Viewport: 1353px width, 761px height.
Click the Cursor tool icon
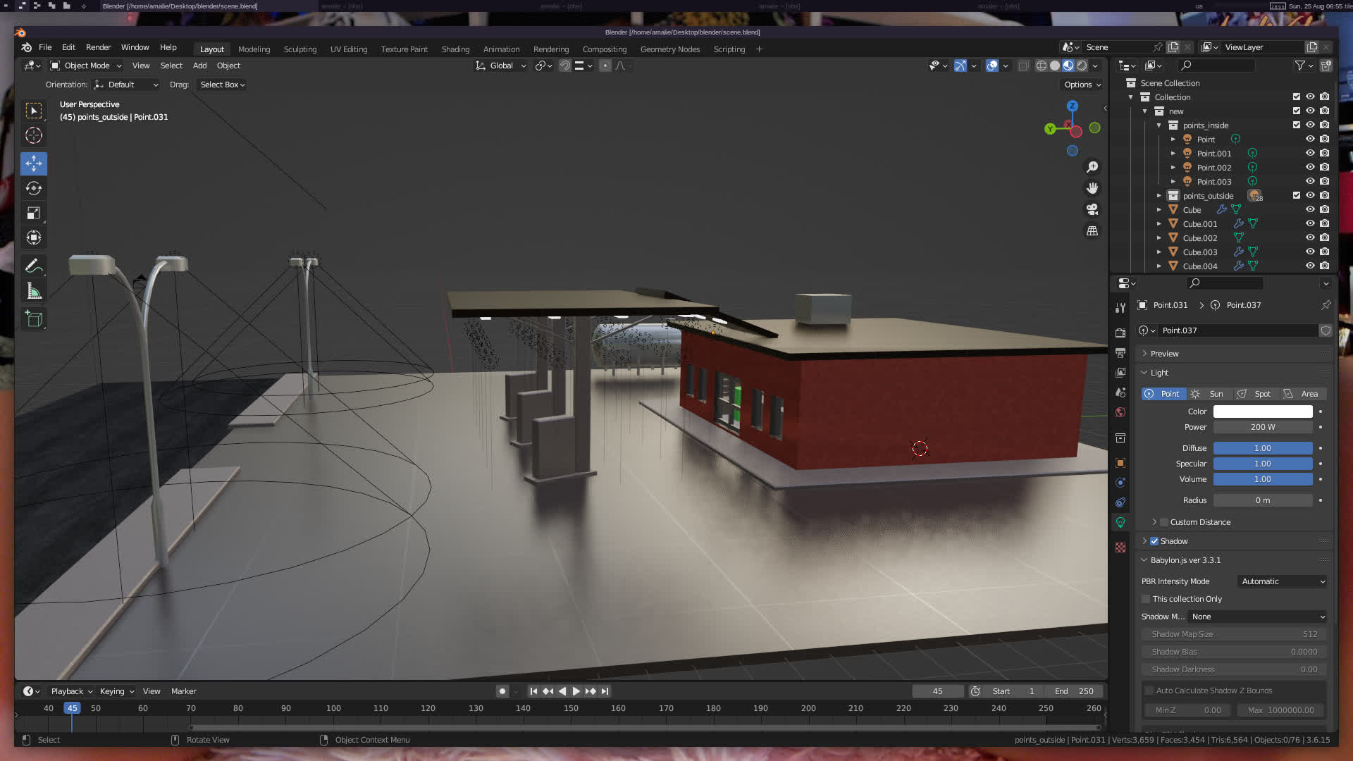[x=34, y=135]
